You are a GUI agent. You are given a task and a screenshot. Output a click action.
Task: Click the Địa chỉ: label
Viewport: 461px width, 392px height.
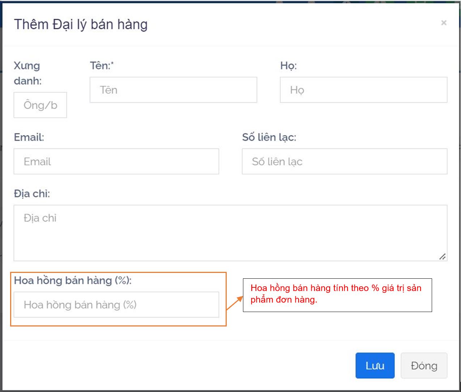(32, 194)
